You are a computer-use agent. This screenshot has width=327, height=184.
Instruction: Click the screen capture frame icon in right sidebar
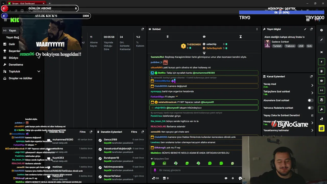pyautogui.click(x=321, y=52)
